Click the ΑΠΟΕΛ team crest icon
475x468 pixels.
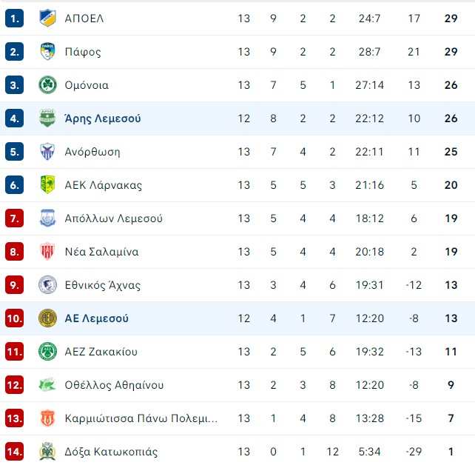[x=47, y=19]
